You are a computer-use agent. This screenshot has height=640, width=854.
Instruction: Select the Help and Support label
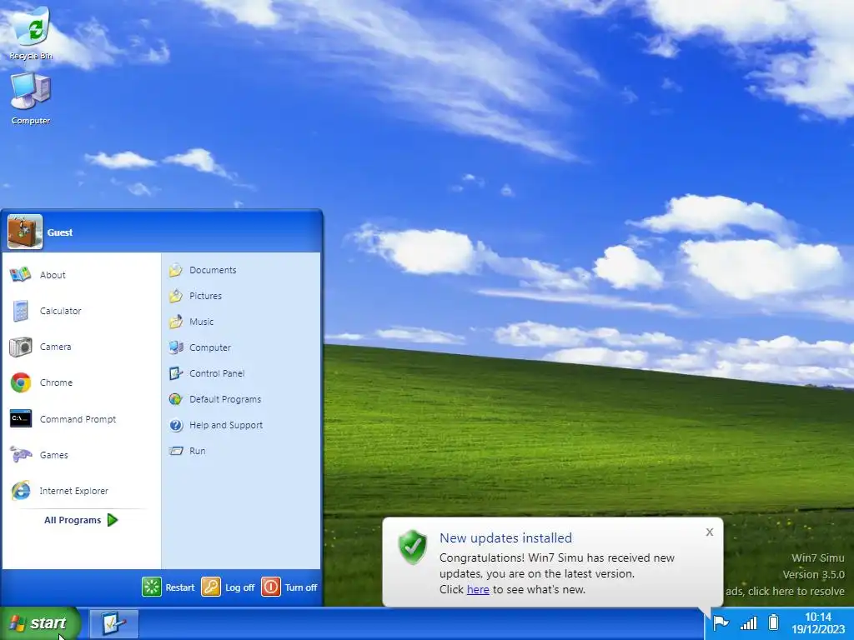tap(226, 425)
